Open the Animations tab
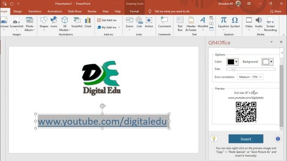 [55, 11]
